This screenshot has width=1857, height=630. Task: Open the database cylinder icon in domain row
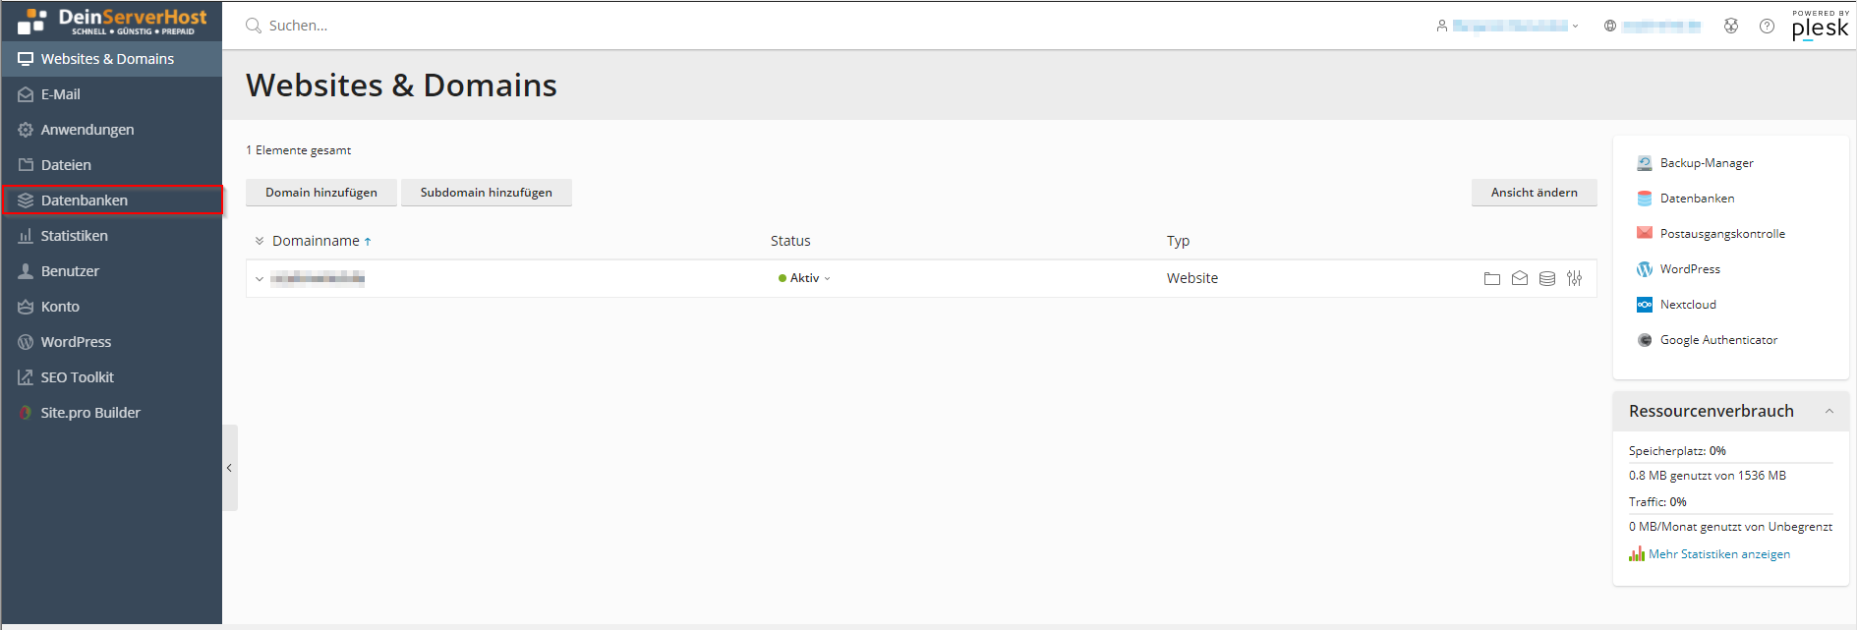(x=1546, y=279)
